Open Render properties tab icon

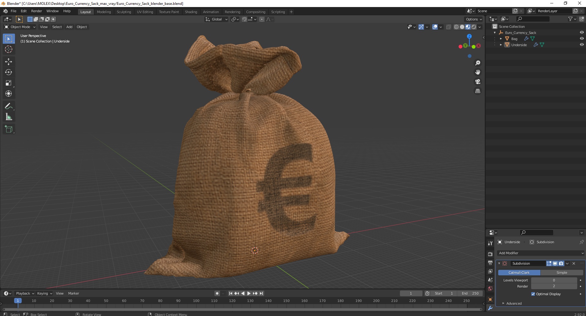point(490,254)
